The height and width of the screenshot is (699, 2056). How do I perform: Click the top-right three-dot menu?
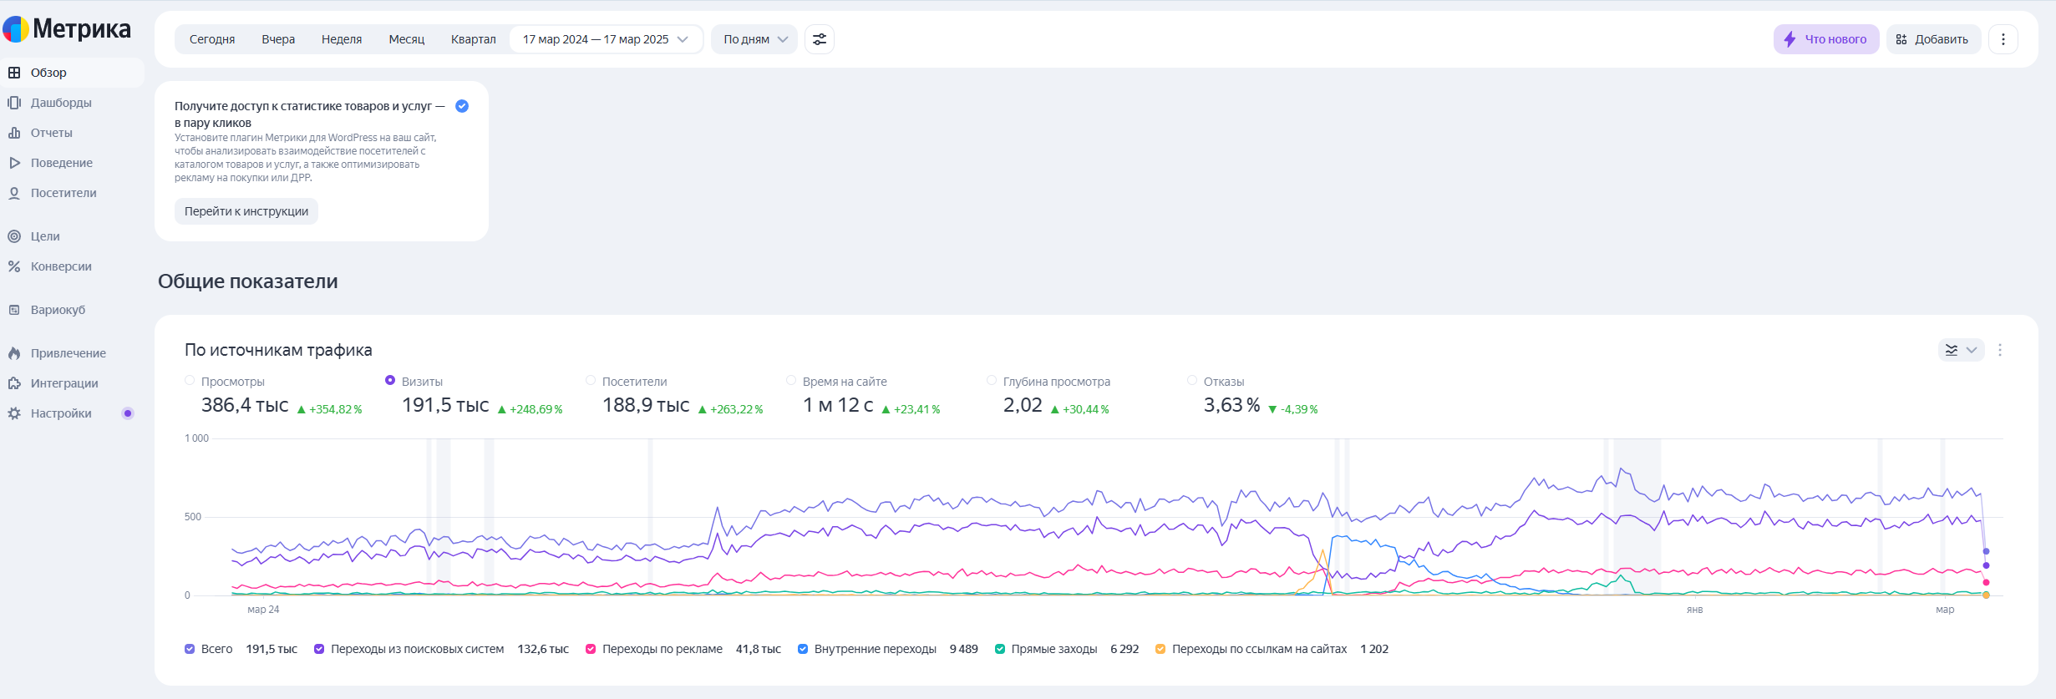point(2003,39)
